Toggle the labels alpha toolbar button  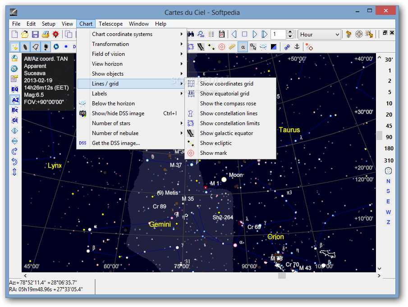click(243, 47)
